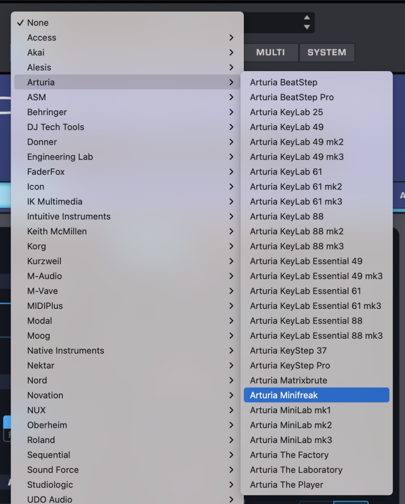Viewport: 405px width, 504px height.
Task: Choose Arturia KeyLab 88
Action: pyautogui.click(x=316, y=216)
